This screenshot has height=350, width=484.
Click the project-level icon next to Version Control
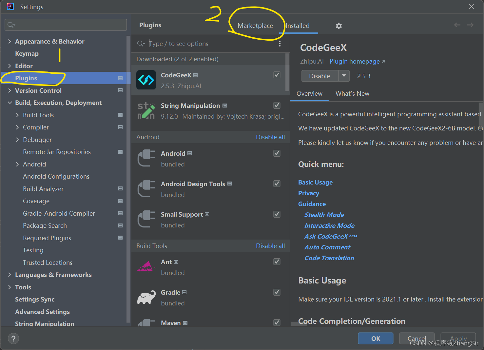[x=120, y=90]
